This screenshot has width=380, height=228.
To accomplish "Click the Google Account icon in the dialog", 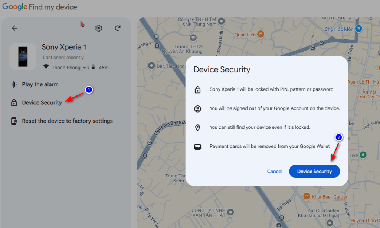I will (197, 108).
